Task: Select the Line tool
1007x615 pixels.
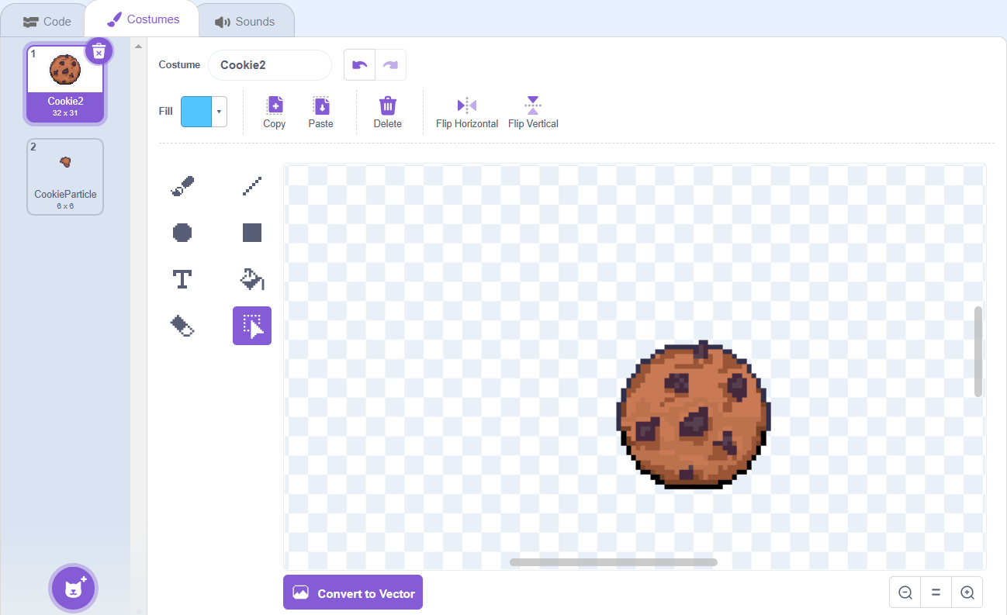Action: tap(252, 186)
